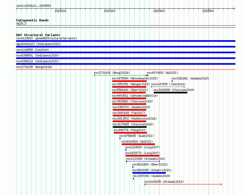Select the red bar under nsv3950351
243x195 pixels.
point(129,87)
